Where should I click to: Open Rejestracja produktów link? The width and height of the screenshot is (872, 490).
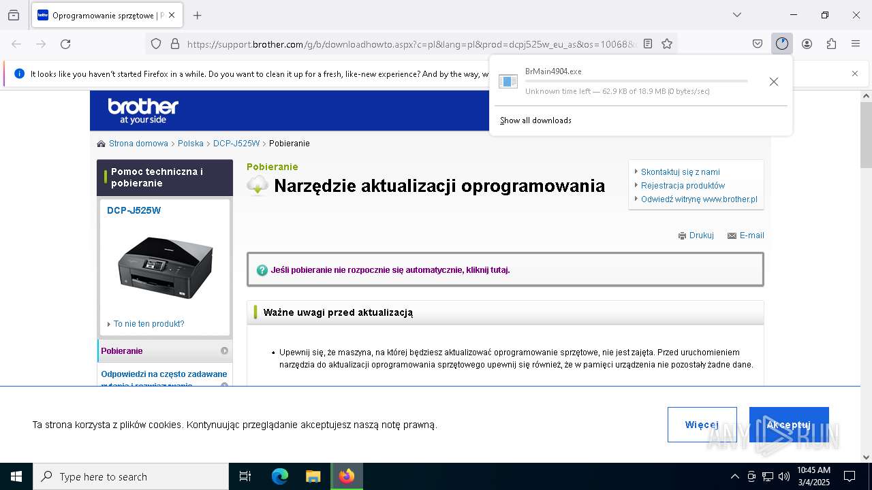click(683, 186)
